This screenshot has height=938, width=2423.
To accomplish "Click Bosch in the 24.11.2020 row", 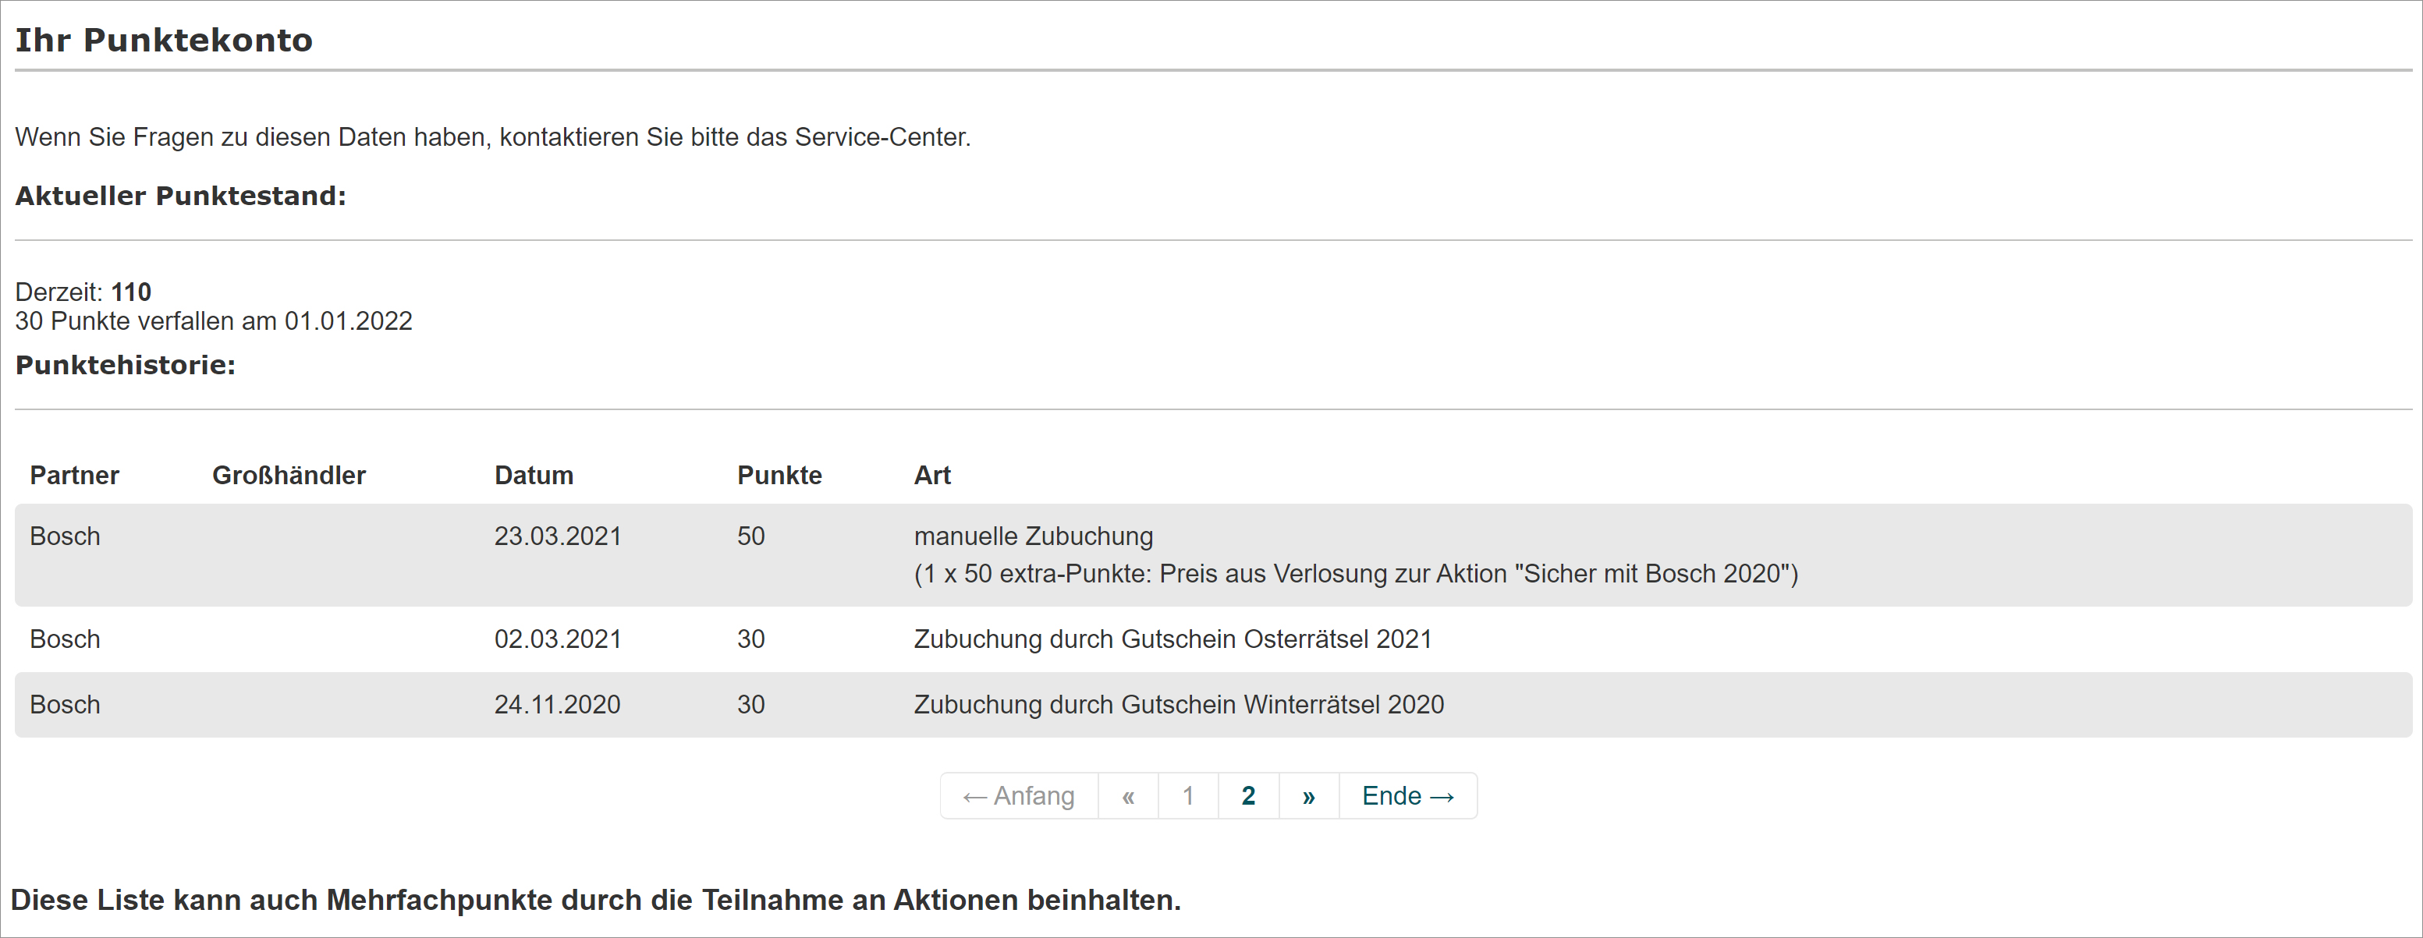I will click(x=65, y=704).
